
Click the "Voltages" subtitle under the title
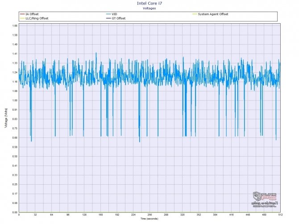tap(149, 8)
